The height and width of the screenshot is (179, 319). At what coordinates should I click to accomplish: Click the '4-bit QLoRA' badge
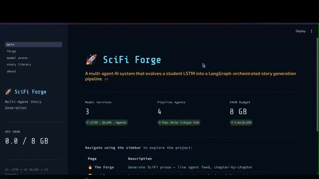(241, 123)
